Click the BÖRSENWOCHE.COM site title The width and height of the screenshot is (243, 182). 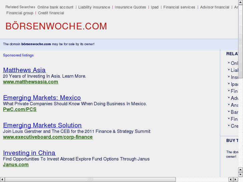(x=56, y=26)
